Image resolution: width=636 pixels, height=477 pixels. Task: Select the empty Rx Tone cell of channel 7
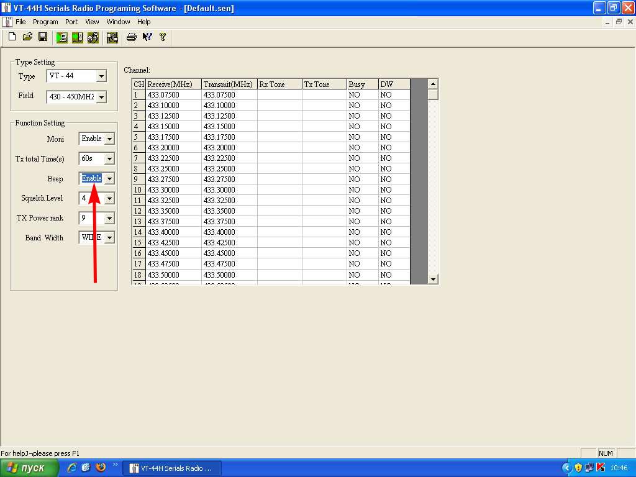pos(280,158)
